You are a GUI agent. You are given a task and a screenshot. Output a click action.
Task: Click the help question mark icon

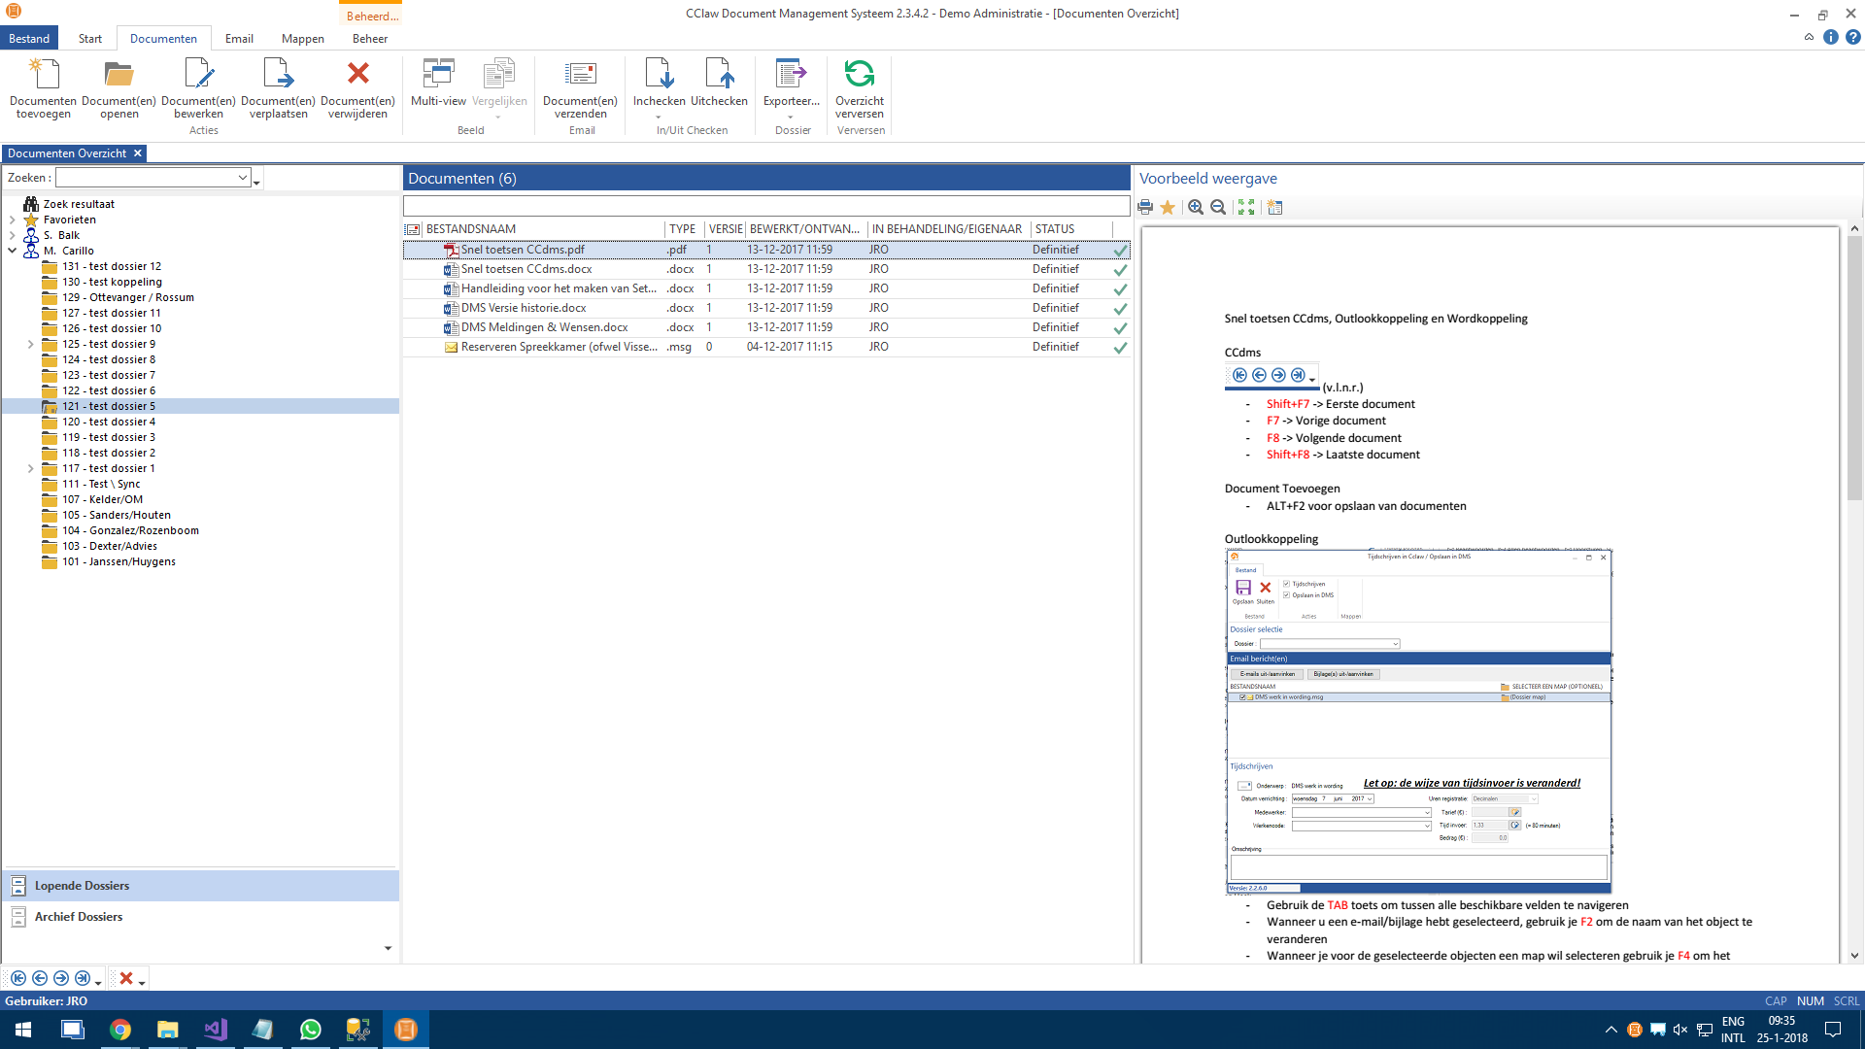[x=1853, y=38]
